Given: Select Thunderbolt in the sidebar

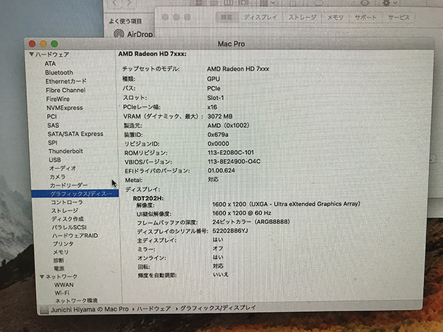Looking at the screenshot, I should [x=66, y=151].
